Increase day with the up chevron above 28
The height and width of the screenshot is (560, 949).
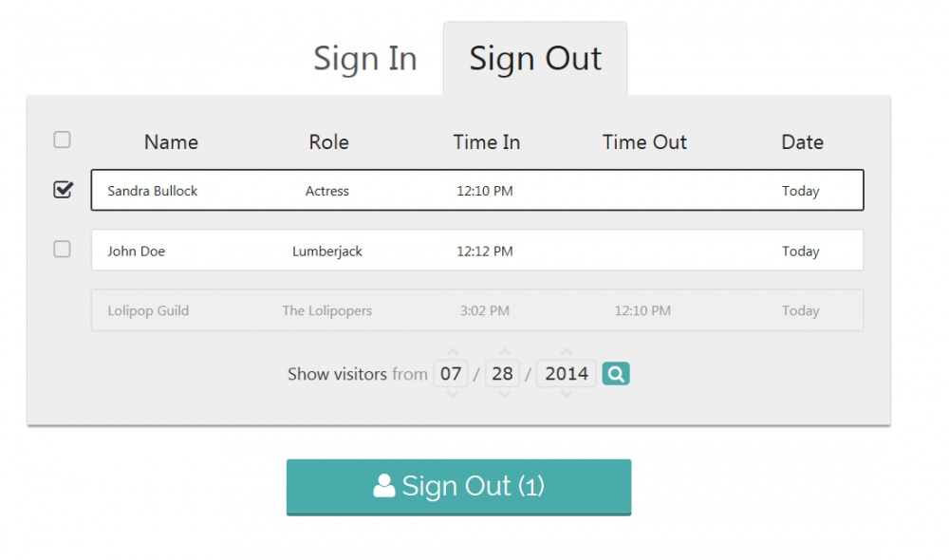(504, 352)
